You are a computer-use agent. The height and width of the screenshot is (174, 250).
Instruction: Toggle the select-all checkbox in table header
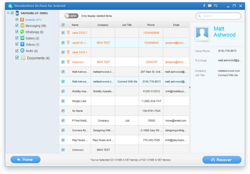62,25
